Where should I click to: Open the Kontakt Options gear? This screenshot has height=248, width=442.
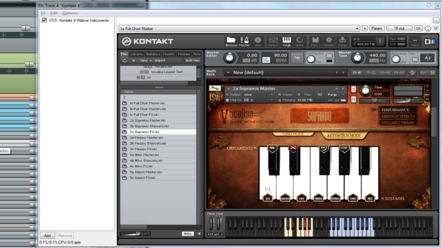(329, 41)
